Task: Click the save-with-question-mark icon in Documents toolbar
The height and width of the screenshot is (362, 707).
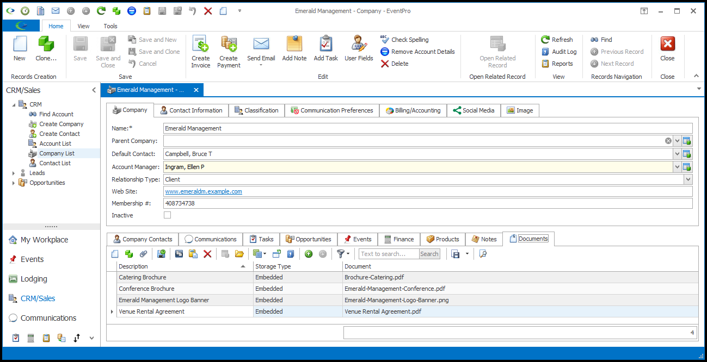Action: 161,254
